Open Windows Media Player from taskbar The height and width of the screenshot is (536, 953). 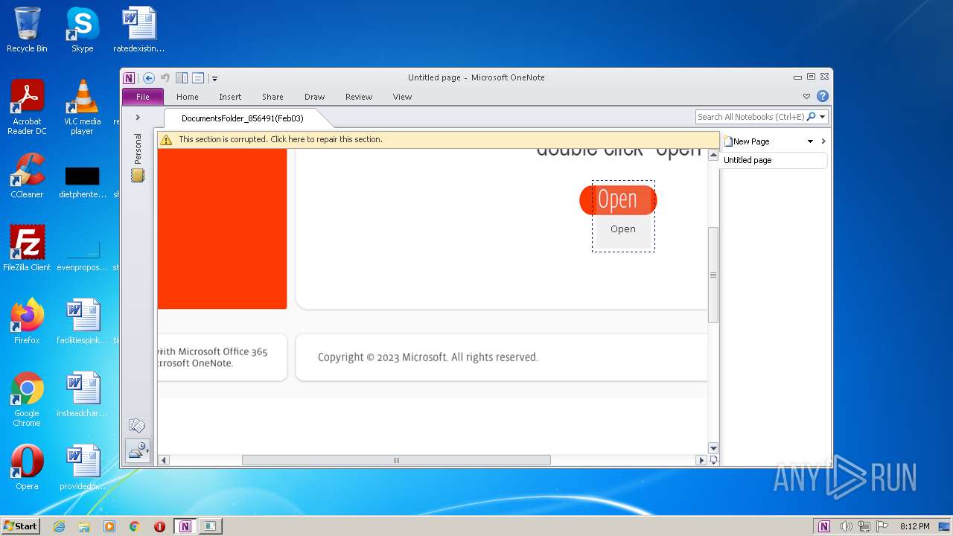109,526
